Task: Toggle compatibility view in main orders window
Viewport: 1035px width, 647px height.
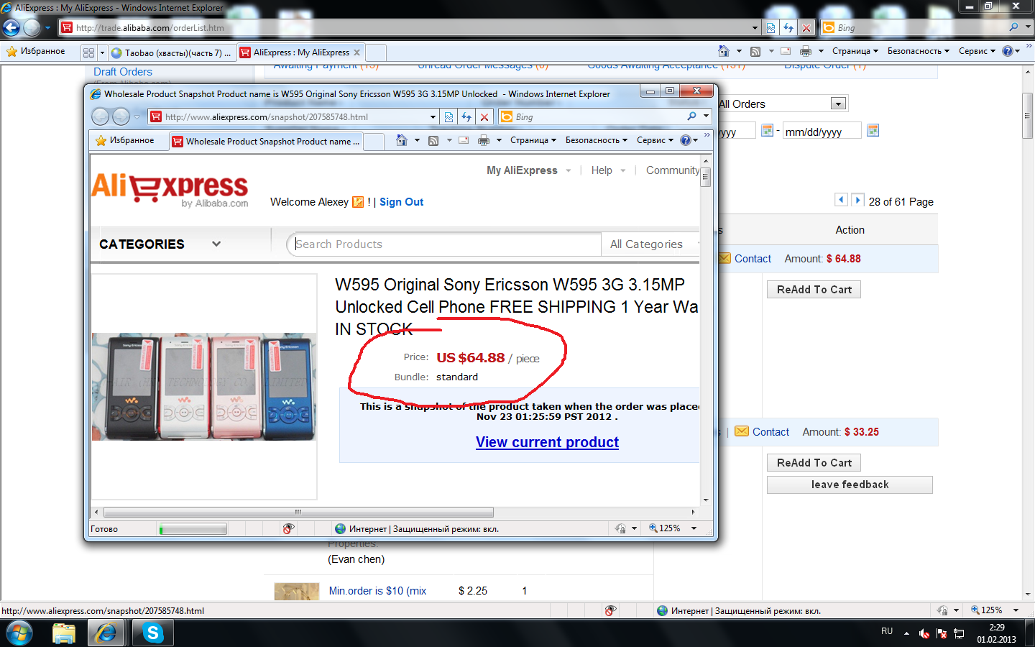Action: [770, 28]
